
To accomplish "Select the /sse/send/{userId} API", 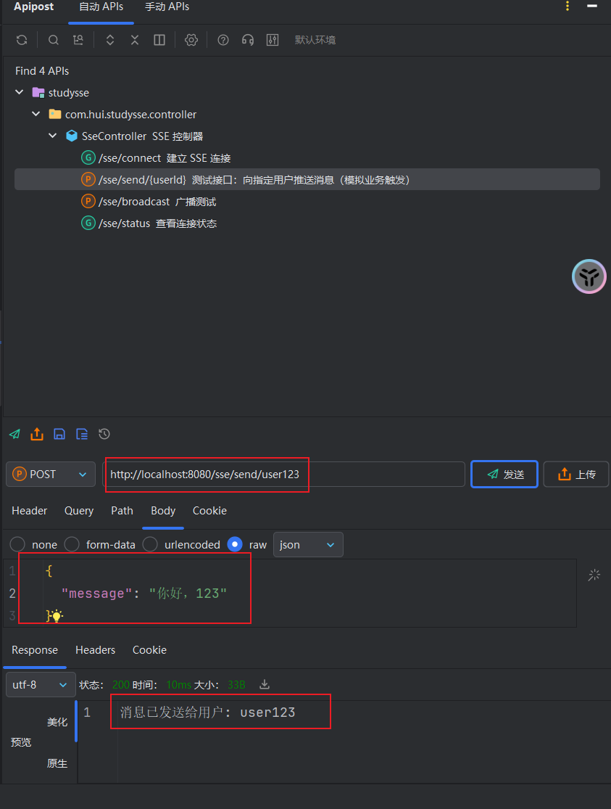I will point(307,179).
